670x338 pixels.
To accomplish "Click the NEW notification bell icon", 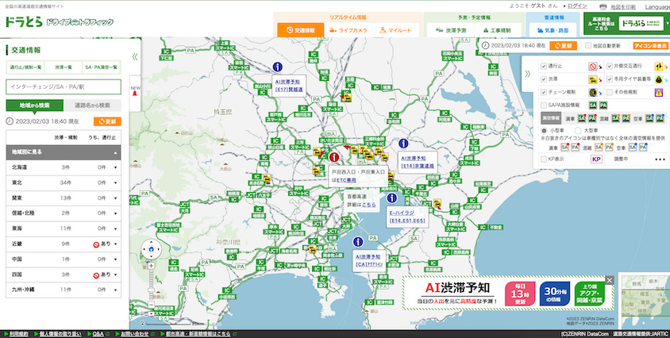I will click(135, 94).
